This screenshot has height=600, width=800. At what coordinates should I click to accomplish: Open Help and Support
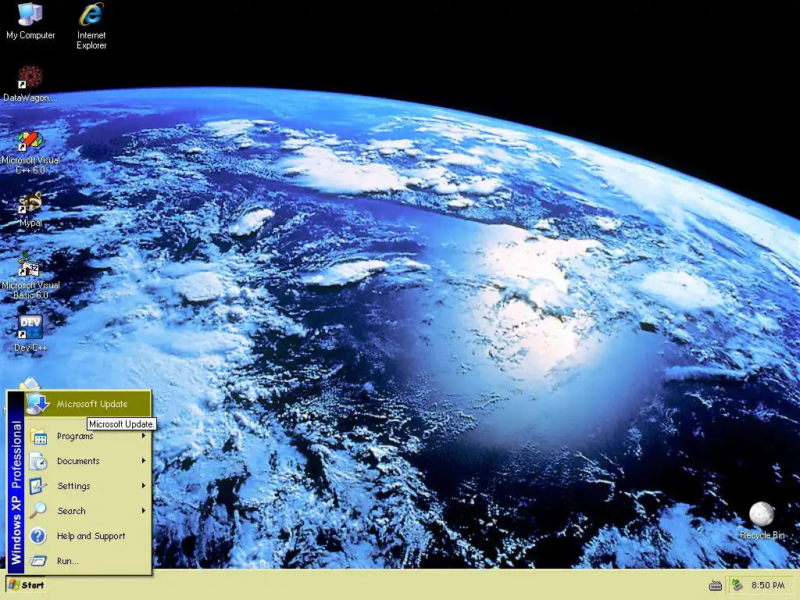pos(87,536)
